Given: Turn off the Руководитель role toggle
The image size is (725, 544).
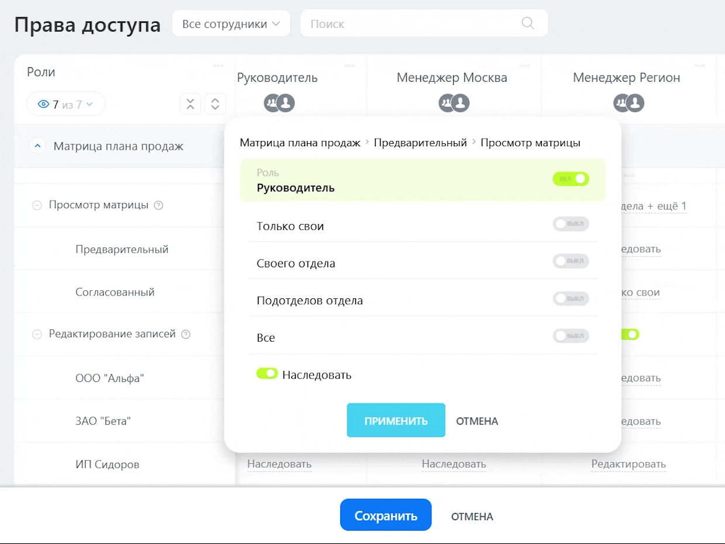Looking at the screenshot, I should tap(571, 179).
